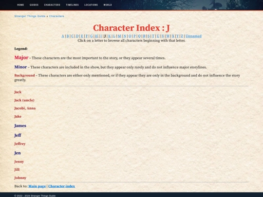The height and width of the screenshot is (197, 263).
Task: Open the GUIDES menu item
Action: pos(34,5)
